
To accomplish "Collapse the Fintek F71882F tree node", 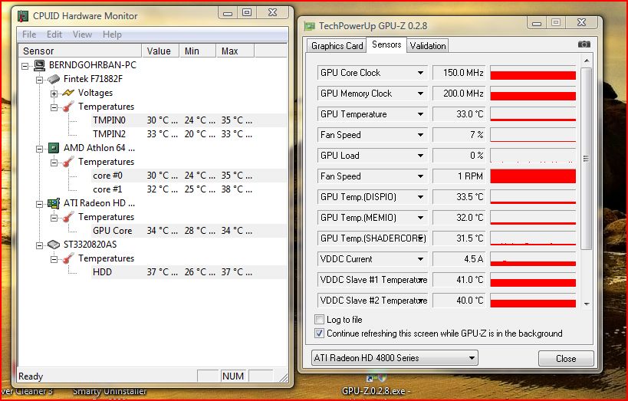I will click(40, 79).
